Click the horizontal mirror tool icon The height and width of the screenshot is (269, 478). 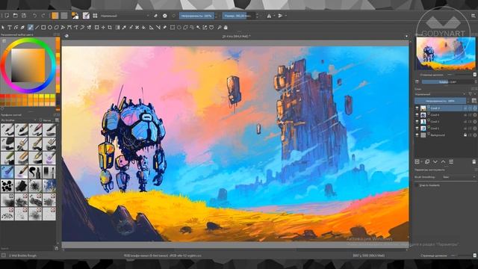click(x=269, y=16)
